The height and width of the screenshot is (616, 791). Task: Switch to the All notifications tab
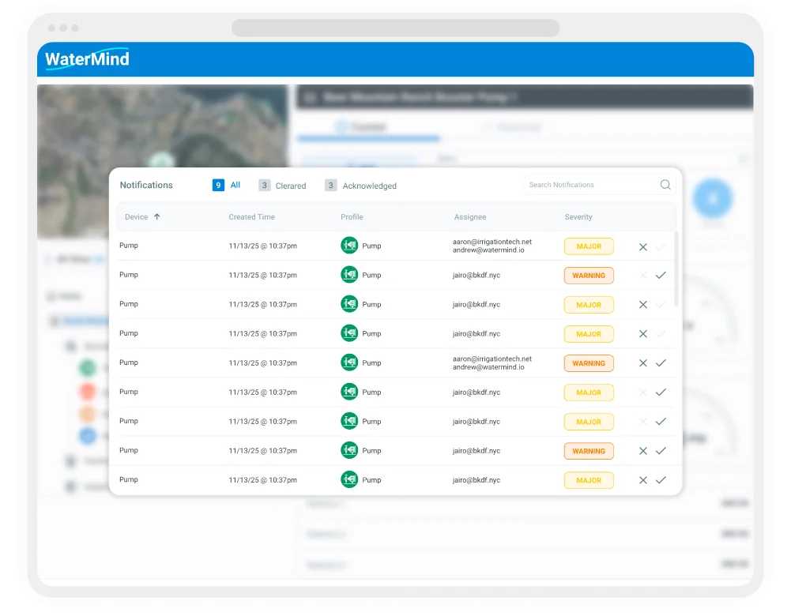pos(227,185)
